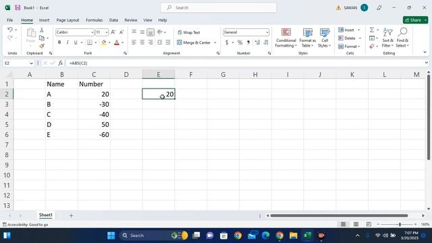This screenshot has height=243, width=432.
Task: Toggle Italic formatting
Action: [x=67, y=43]
